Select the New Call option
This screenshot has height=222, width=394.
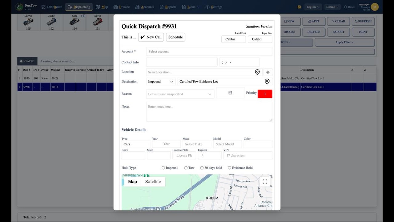point(151,37)
